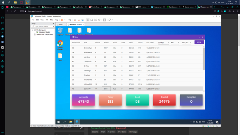Open the VMware File menu
Viewport: 240px width, 135px height.
point(33,20)
